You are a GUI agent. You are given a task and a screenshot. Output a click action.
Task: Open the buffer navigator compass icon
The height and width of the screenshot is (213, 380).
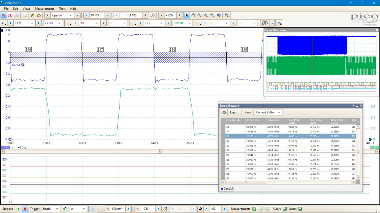[x=153, y=15]
